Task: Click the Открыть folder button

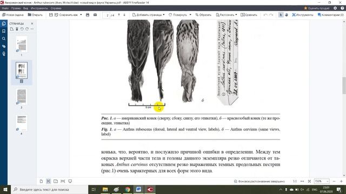Action: (x=35, y=15)
